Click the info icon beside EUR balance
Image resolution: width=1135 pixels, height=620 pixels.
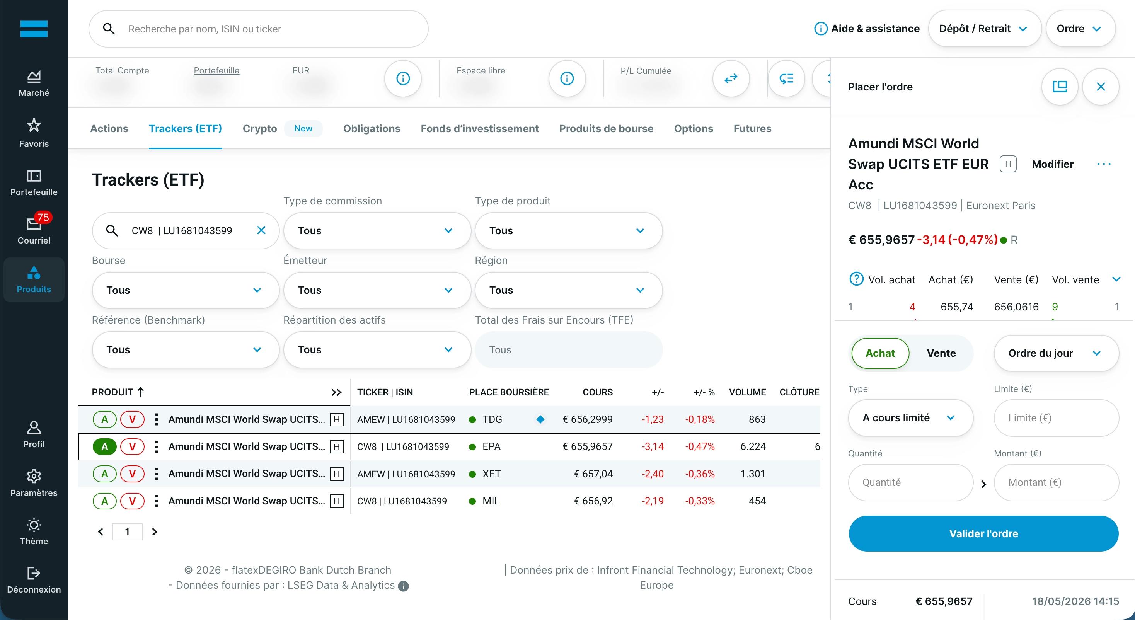[x=403, y=78]
